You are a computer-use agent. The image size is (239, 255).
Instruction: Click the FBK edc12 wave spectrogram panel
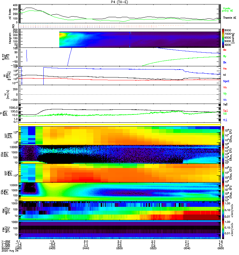(x=119, y=211)
